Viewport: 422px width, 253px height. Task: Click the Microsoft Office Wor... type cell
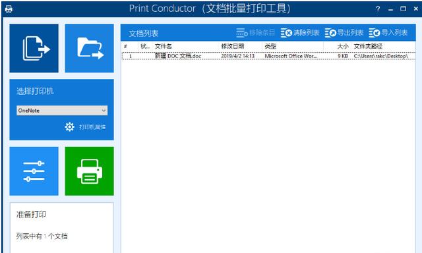[x=291, y=56]
